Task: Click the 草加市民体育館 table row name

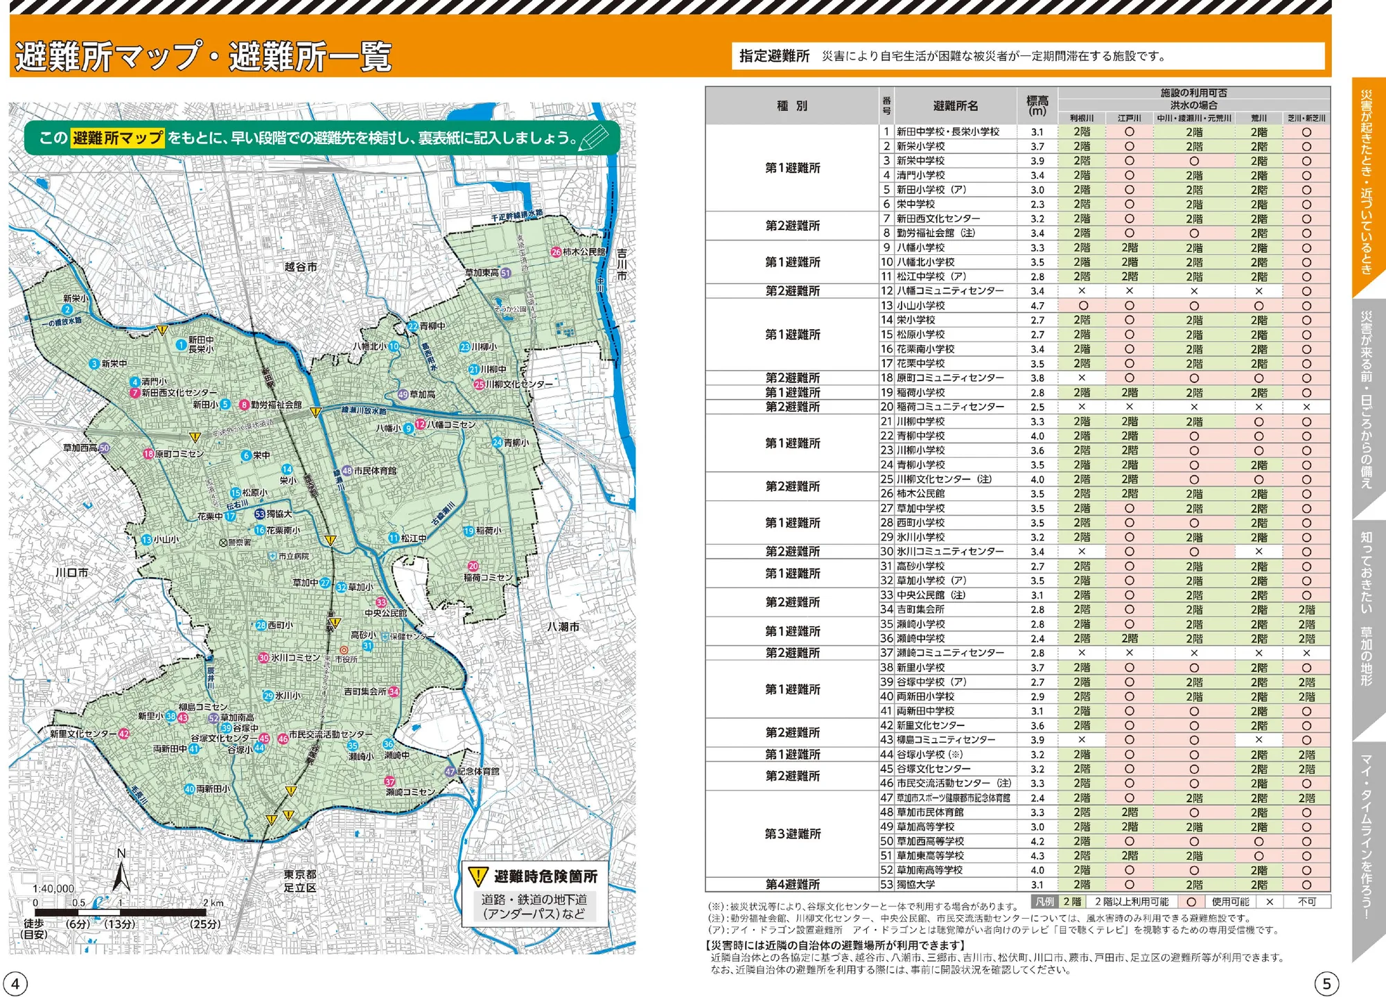Action: [x=930, y=812]
